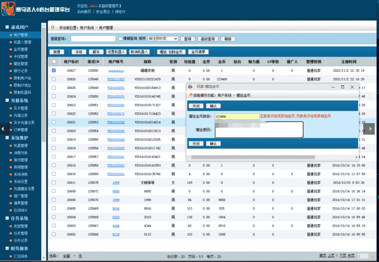The image size is (379, 262).
Task: Collapse the 财务报表 menu section
Action: coord(7,248)
